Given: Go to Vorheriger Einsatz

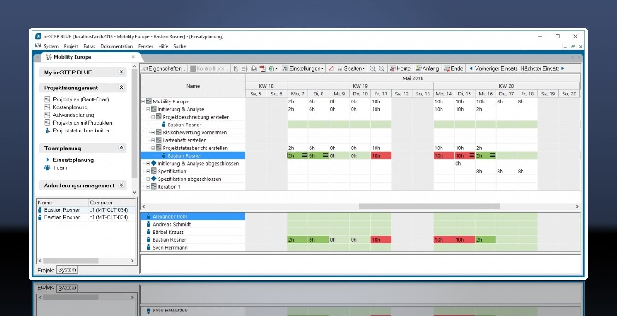Looking at the screenshot, I should tap(493, 69).
